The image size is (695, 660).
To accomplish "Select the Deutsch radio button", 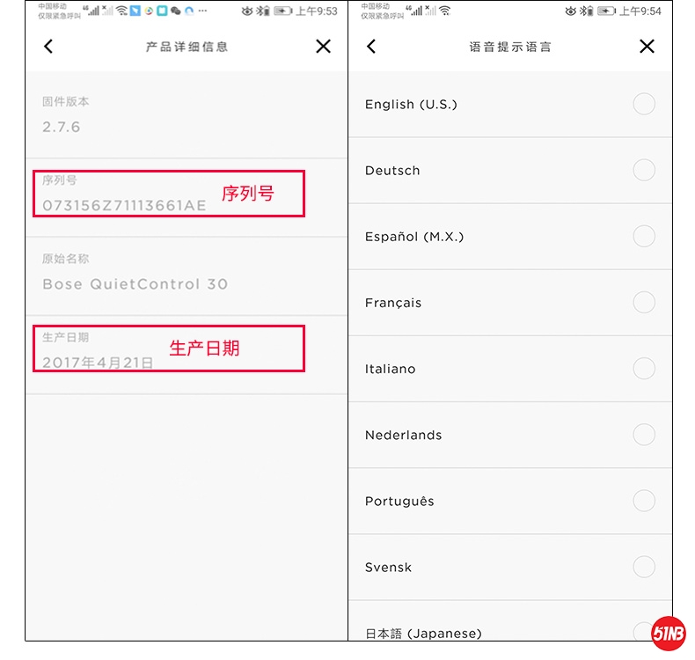I will pos(644,170).
